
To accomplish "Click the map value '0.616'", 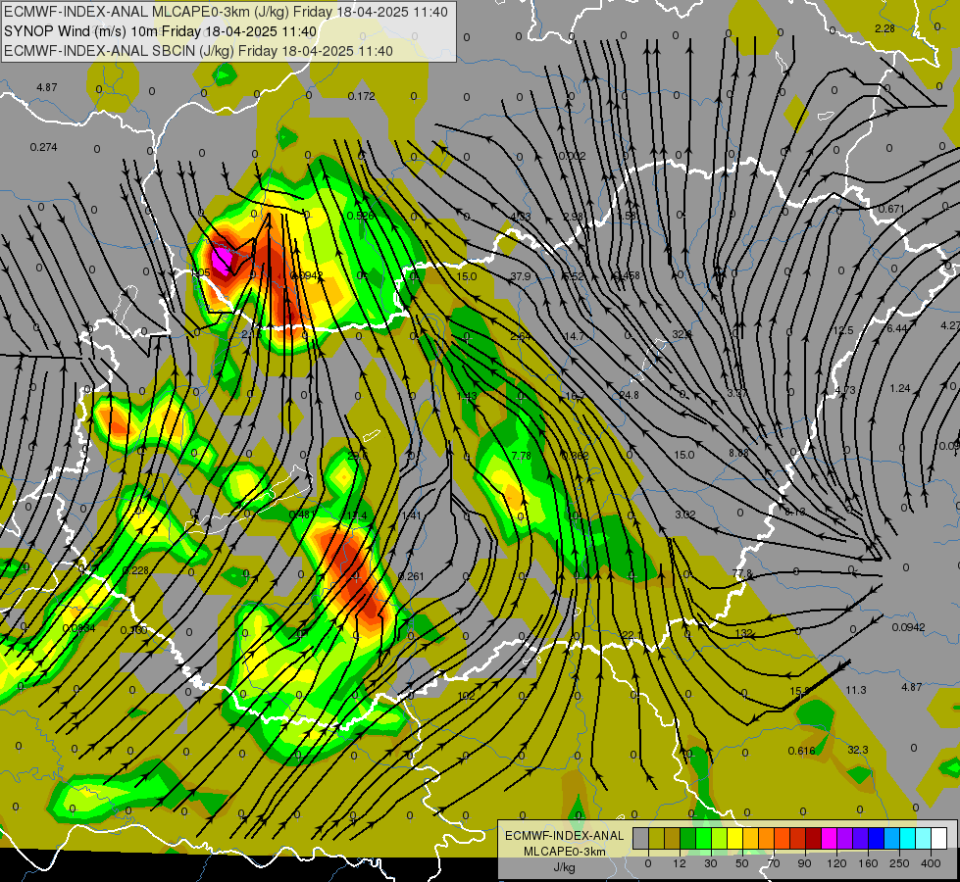I will (x=801, y=751).
